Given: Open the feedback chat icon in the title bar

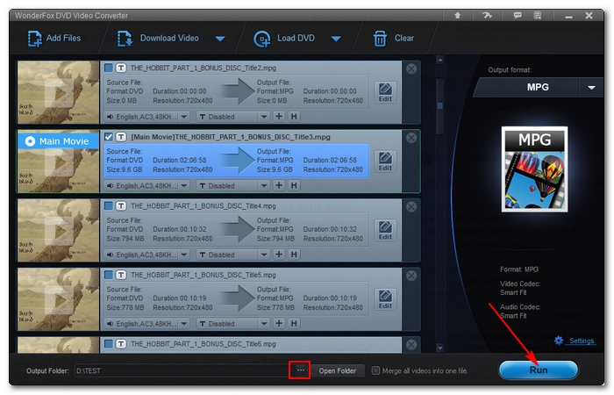Looking at the screenshot, I should click(x=518, y=15).
